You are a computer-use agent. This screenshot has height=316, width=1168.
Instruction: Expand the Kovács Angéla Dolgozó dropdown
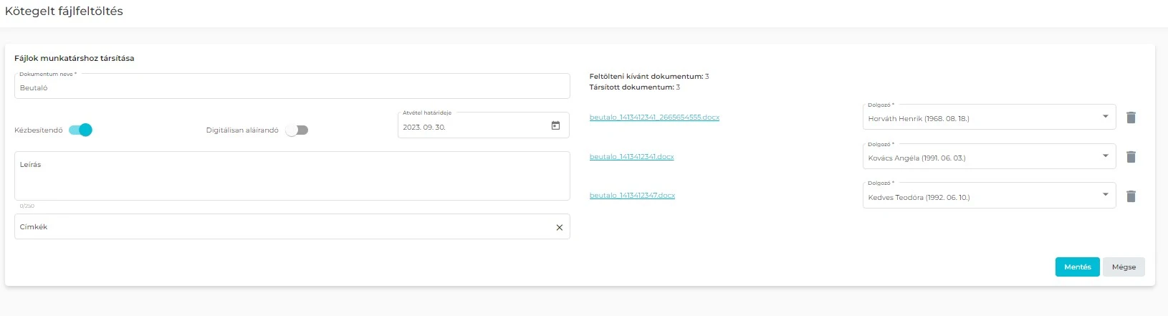click(989, 158)
